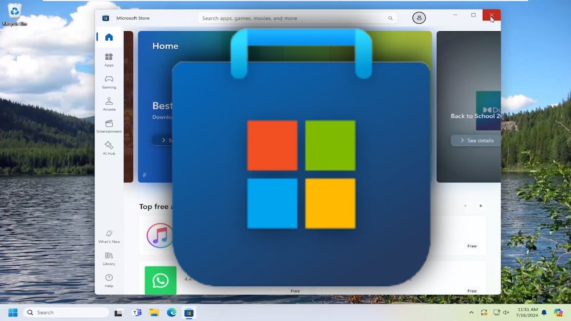
Task: Open What's New in sidebar
Action: pos(109,236)
